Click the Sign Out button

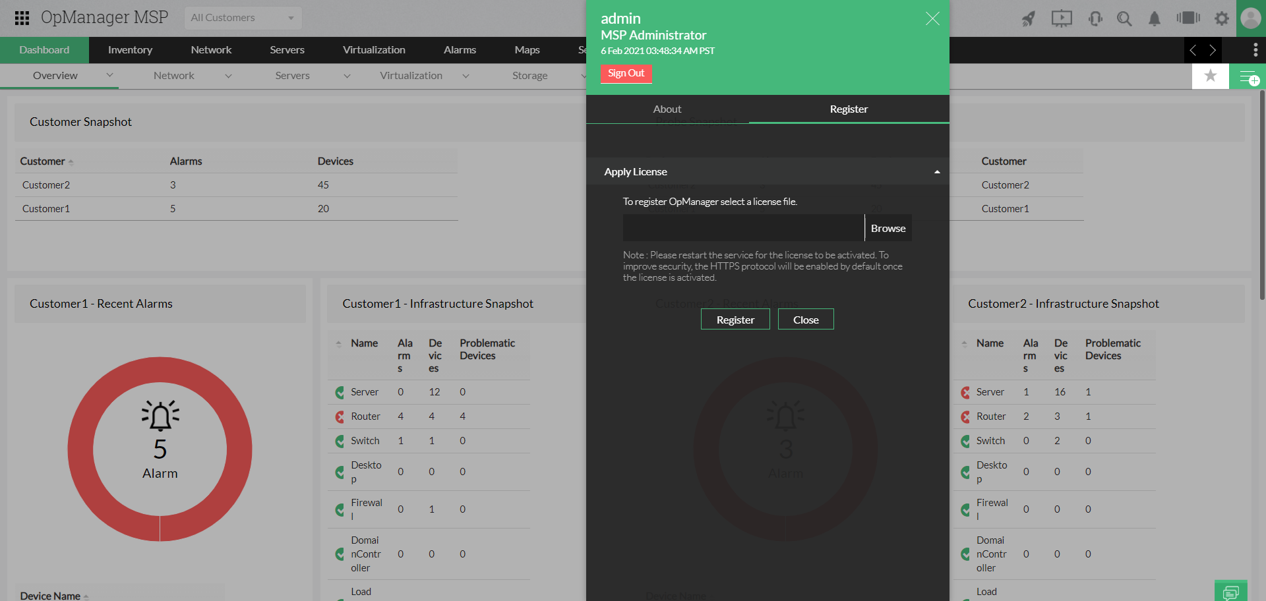pyautogui.click(x=626, y=73)
